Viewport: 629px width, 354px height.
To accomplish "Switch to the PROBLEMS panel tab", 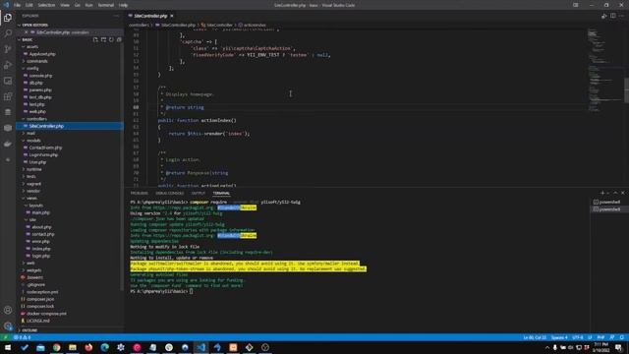I will 140,193.
